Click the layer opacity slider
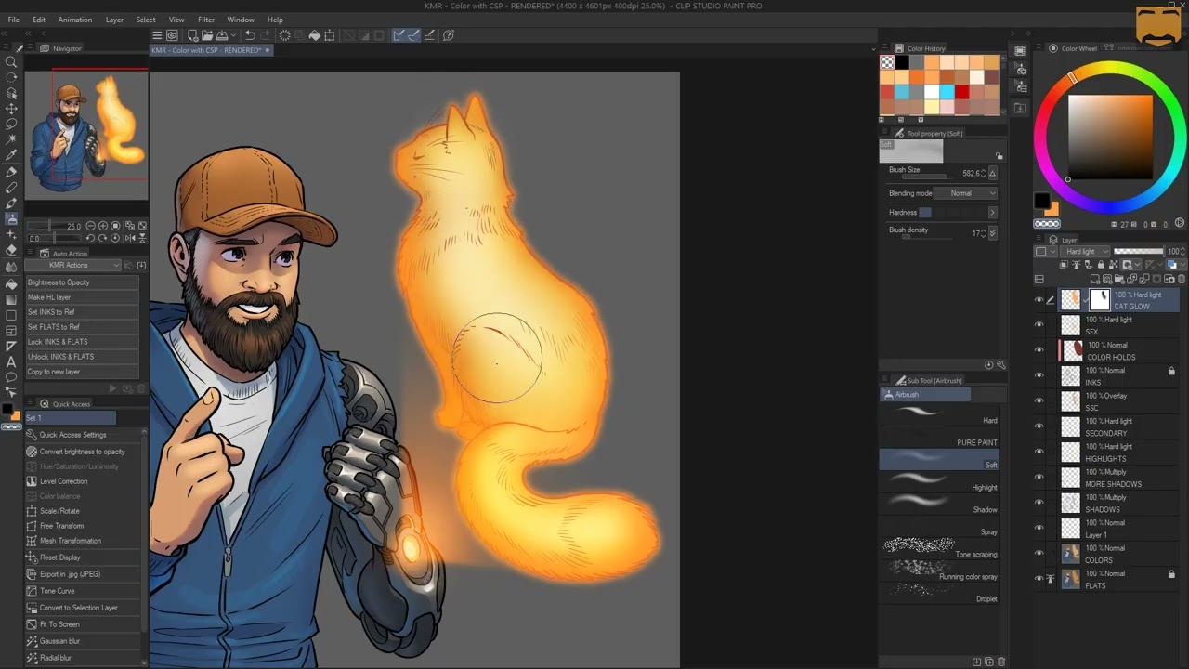Screen dimensions: 1189x669 [1138, 252]
